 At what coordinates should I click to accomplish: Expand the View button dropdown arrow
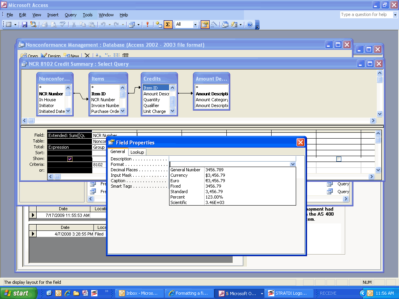tap(15, 25)
